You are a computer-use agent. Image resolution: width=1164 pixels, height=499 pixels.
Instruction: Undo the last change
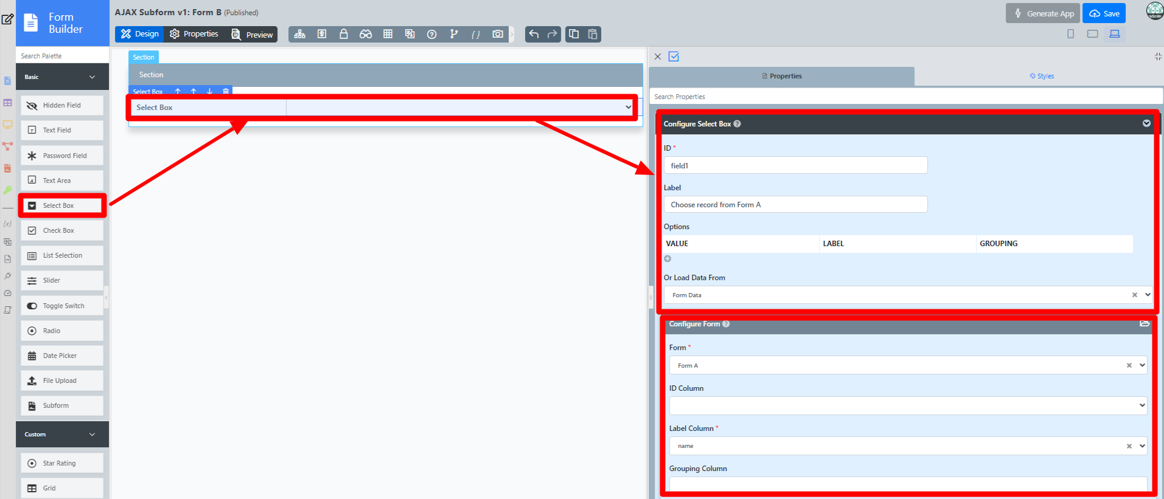coord(534,34)
